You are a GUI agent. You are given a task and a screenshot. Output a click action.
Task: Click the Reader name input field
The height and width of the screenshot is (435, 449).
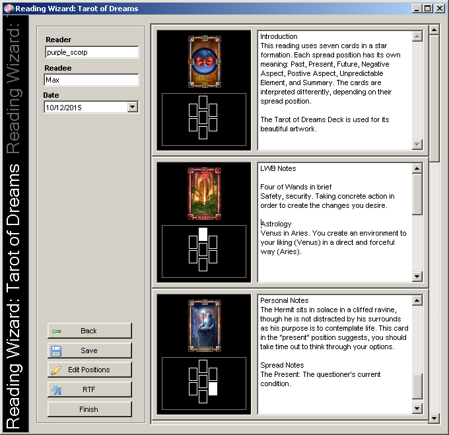(x=92, y=52)
